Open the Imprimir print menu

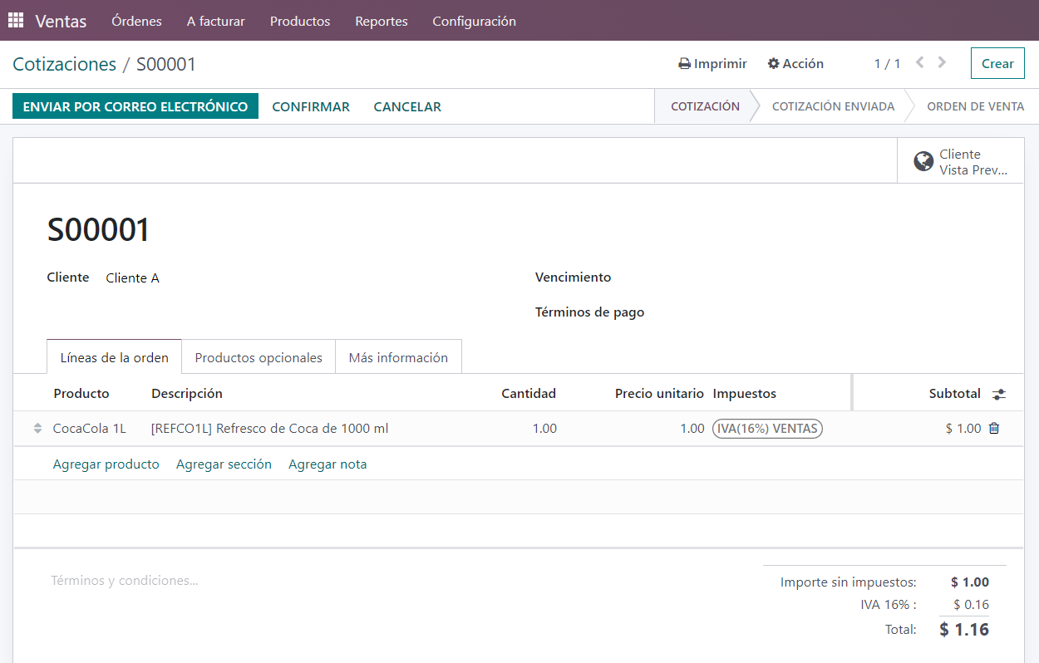712,64
